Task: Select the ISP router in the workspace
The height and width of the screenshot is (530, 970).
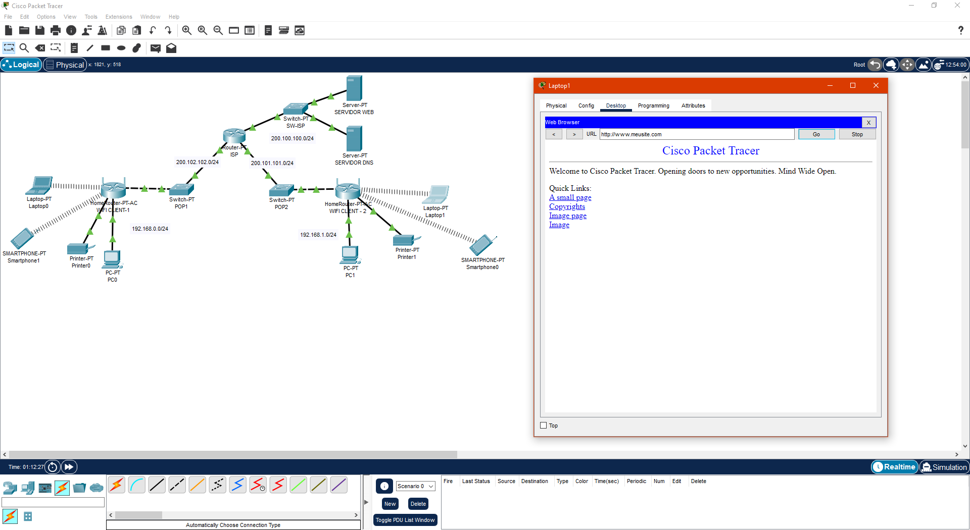Action: [234, 135]
